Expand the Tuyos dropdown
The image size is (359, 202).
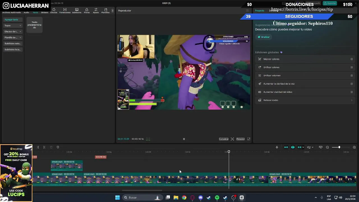pos(13,26)
